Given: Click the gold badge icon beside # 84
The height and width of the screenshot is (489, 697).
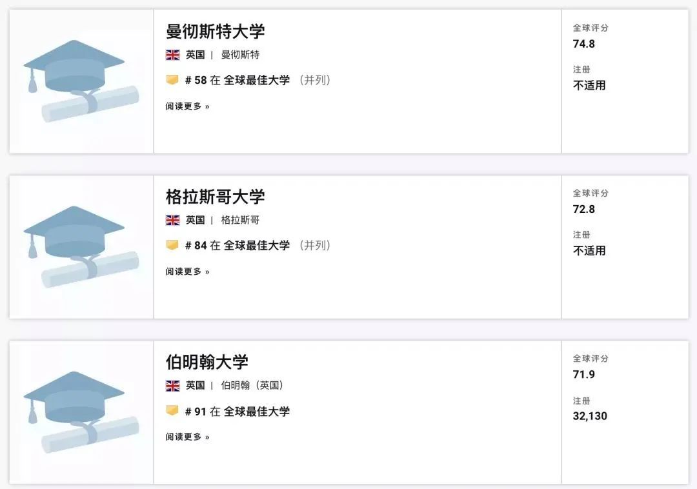Looking at the screenshot, I should [172, 245].
